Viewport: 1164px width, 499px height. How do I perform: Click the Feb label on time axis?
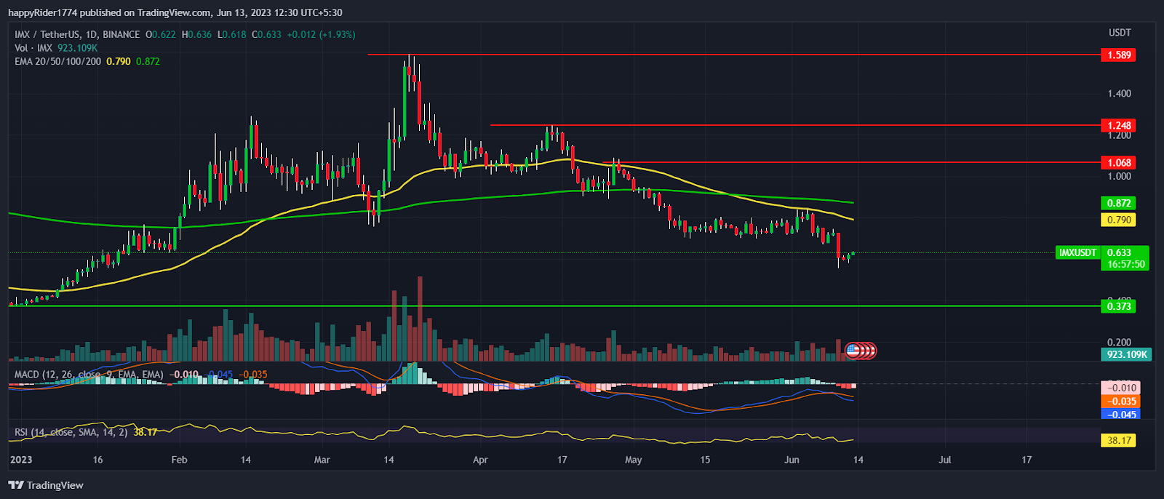[x=179, y=460]
